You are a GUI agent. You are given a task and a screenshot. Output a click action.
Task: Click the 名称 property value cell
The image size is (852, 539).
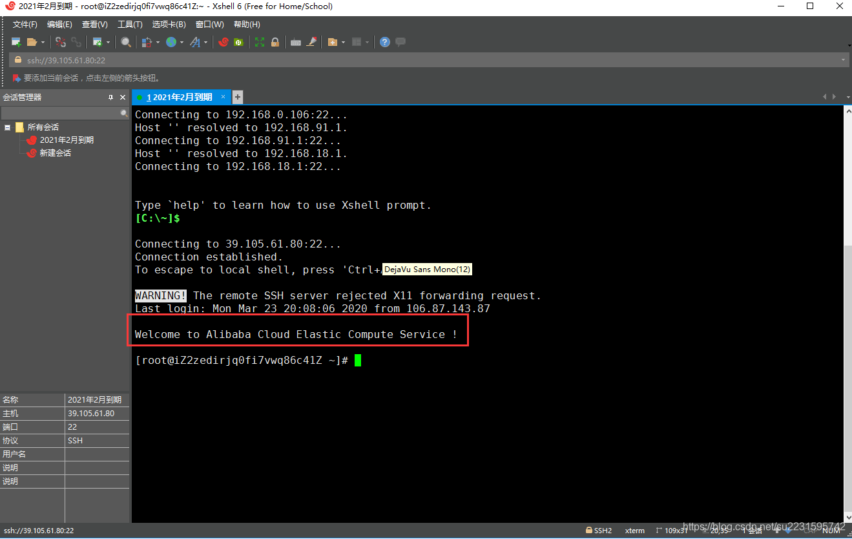97,400
